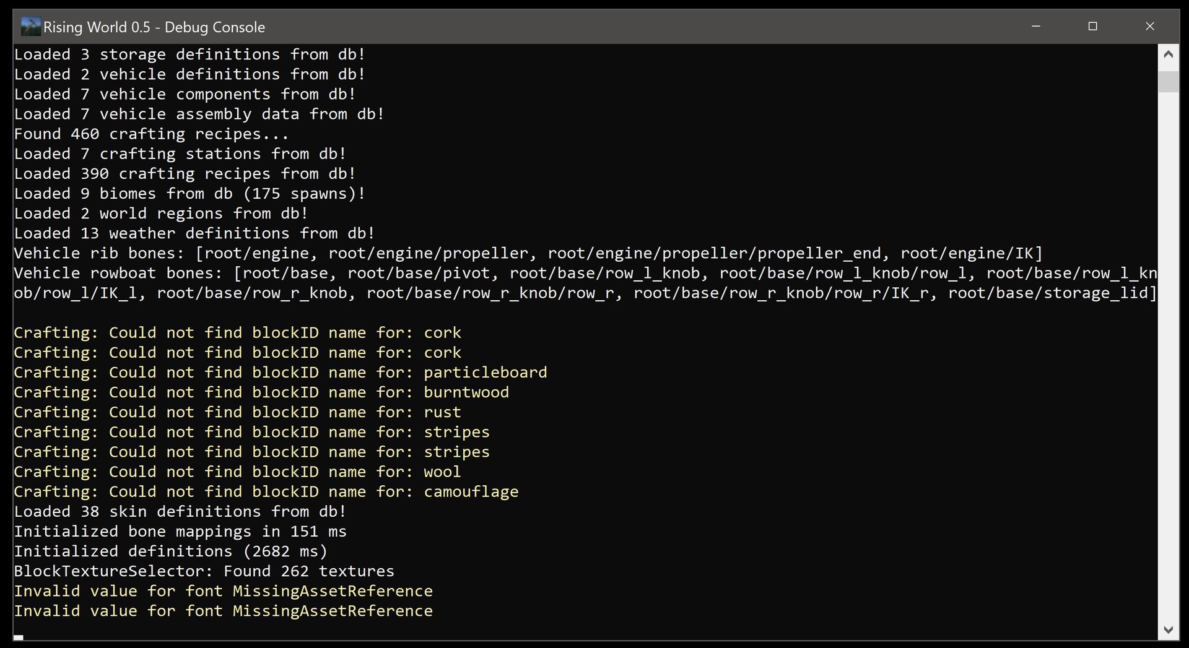Click the Rising World app icon in title bar
The image size is (1189, 648).
pyautogui.click(x=30, y=27)
